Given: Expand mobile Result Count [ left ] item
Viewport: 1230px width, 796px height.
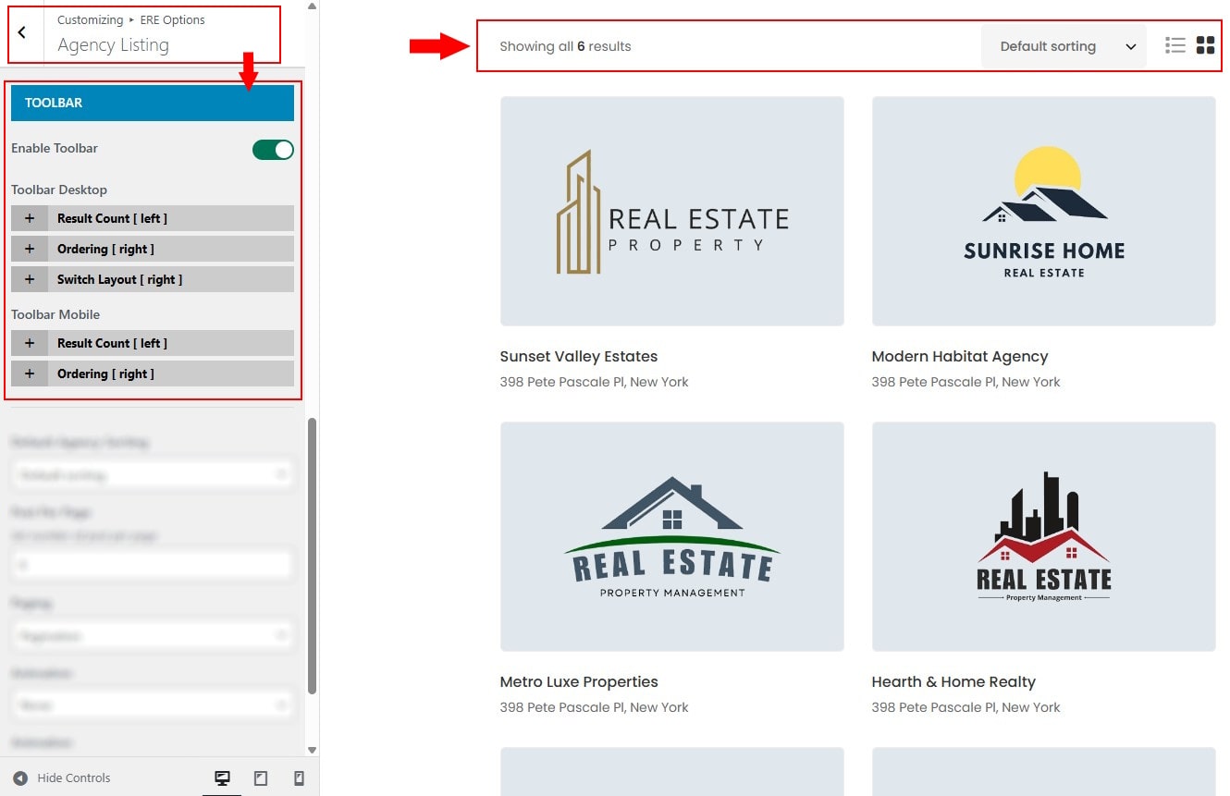Looking at the screenshot, I should (x=112, y=343).
